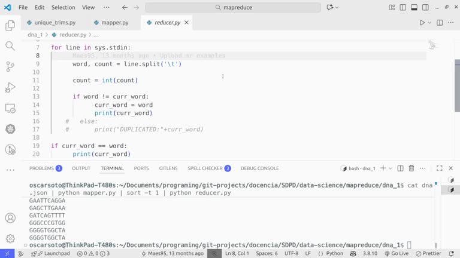460x258 pixels.
Task: Customize layout from title bar
Action: tap(392, 7)
